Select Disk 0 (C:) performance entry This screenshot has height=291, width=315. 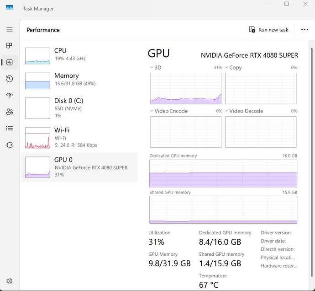(x=79, y=108)
